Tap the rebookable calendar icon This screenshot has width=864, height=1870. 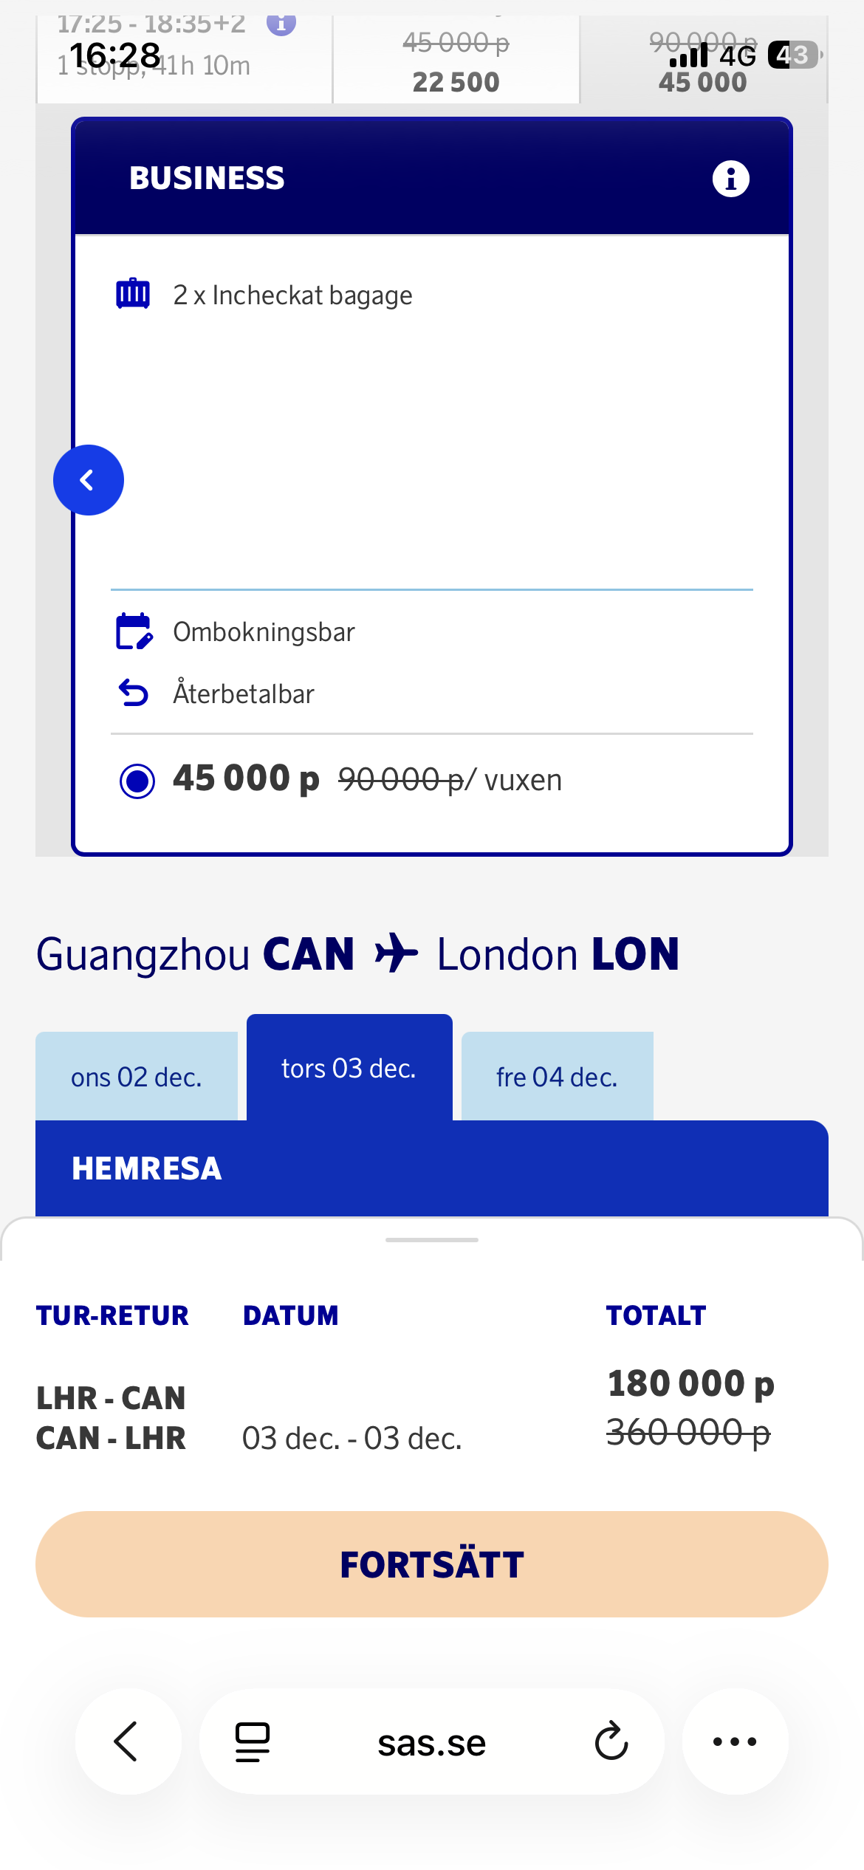(x=134, y=631)
